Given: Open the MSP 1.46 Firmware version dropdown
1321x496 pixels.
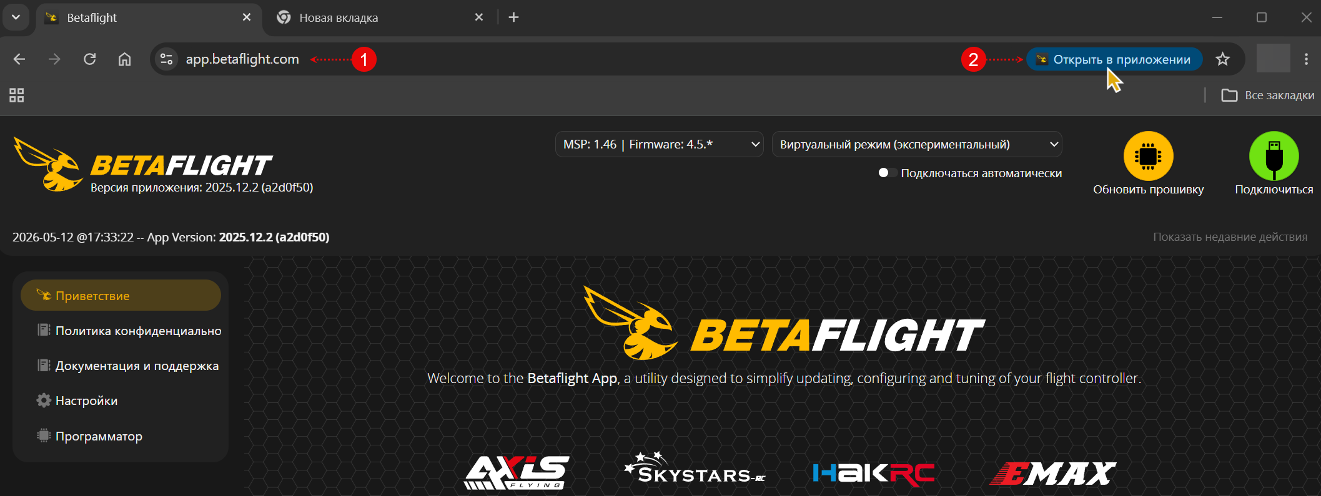Looking at the screenshot, I should 660,144.
